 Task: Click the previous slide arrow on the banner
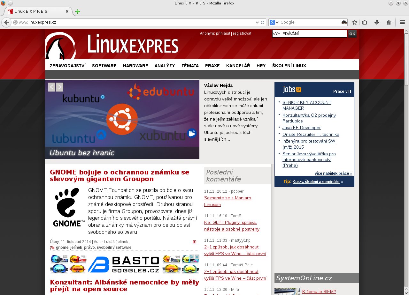pyautogui.click(x=52, y=87)
